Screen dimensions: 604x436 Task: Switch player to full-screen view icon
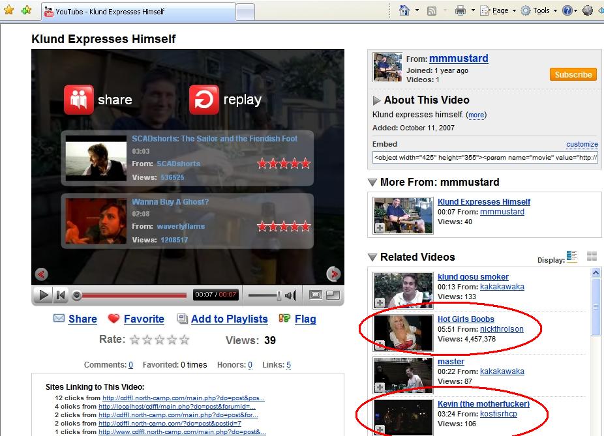pos(333,295)
